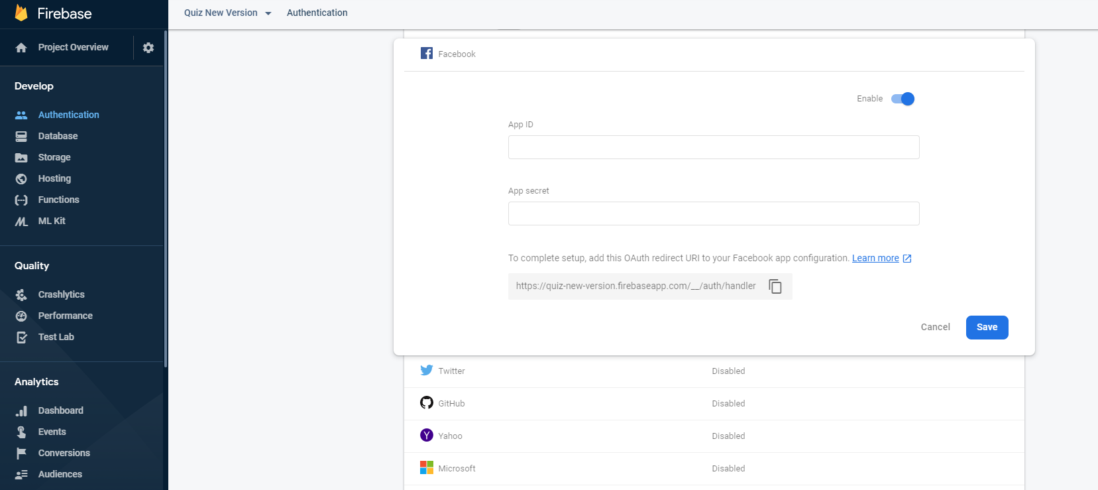Save the Facebook provider settings

point(987,328)
